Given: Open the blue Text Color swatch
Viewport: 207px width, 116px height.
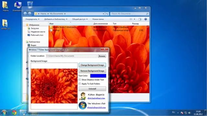Looking at the screenshot, I should pos(98,76).
